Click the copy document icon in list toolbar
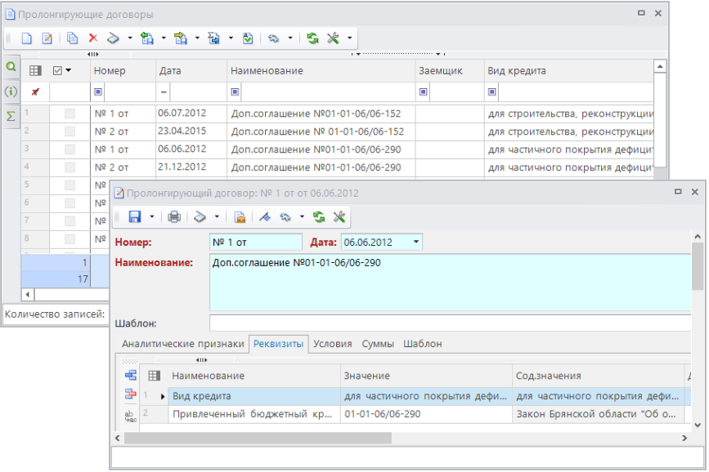Viewport: 709px width, 472px height. tap(72, 38)
